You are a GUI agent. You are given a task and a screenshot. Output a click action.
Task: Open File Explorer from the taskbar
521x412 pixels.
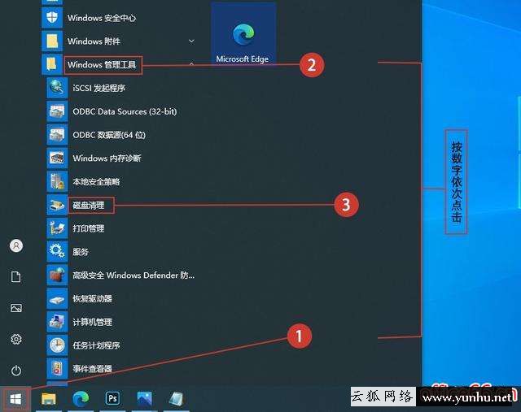pyautogui.click(x=49, y=398)
